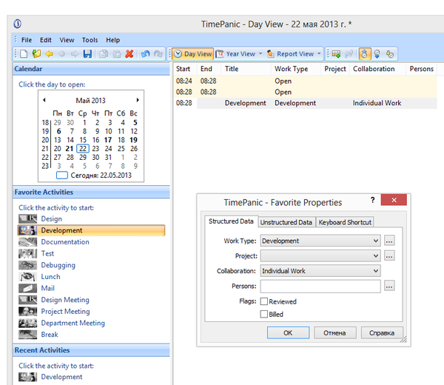Expand the Collaboration dropdown
Screen dimensions: 444x385
[x=375, y=271]
